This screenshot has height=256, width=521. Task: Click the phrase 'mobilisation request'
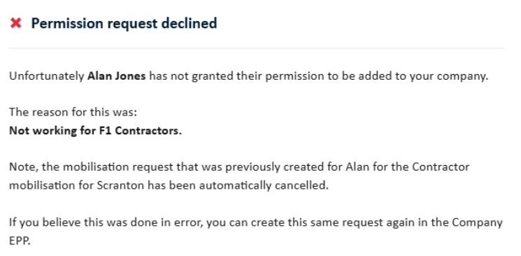pos(118,166)
